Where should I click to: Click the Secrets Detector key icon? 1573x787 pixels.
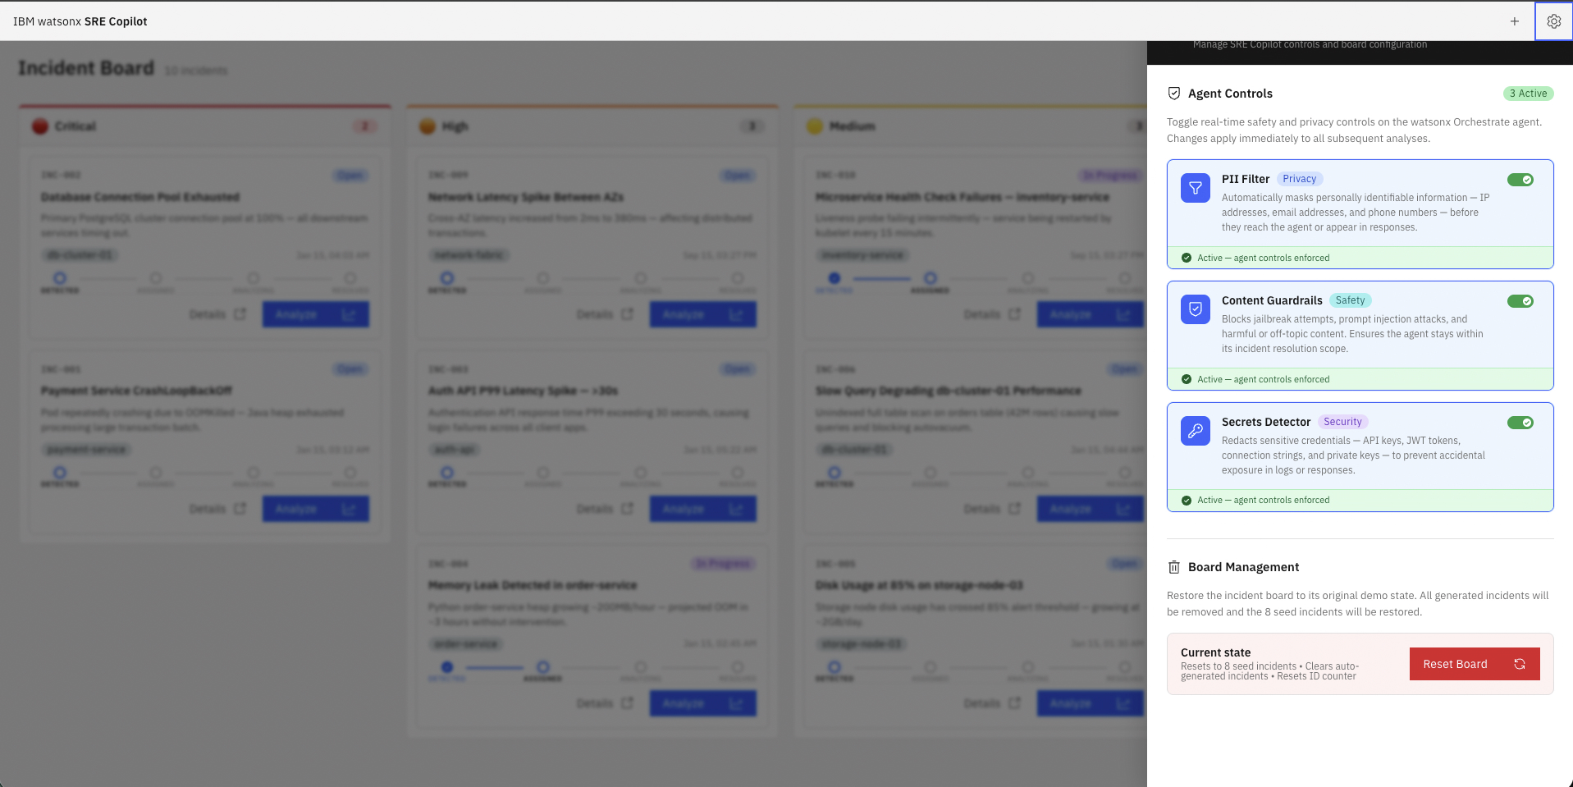[1196, 431]
